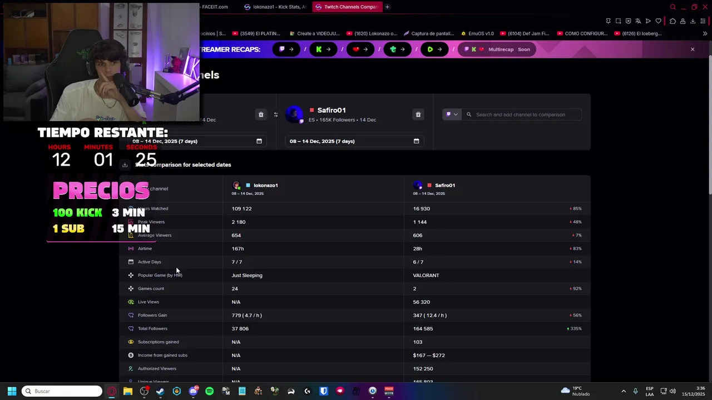Open calendar icon in first date field
This screenshot has width=712, height=400.
259,141
